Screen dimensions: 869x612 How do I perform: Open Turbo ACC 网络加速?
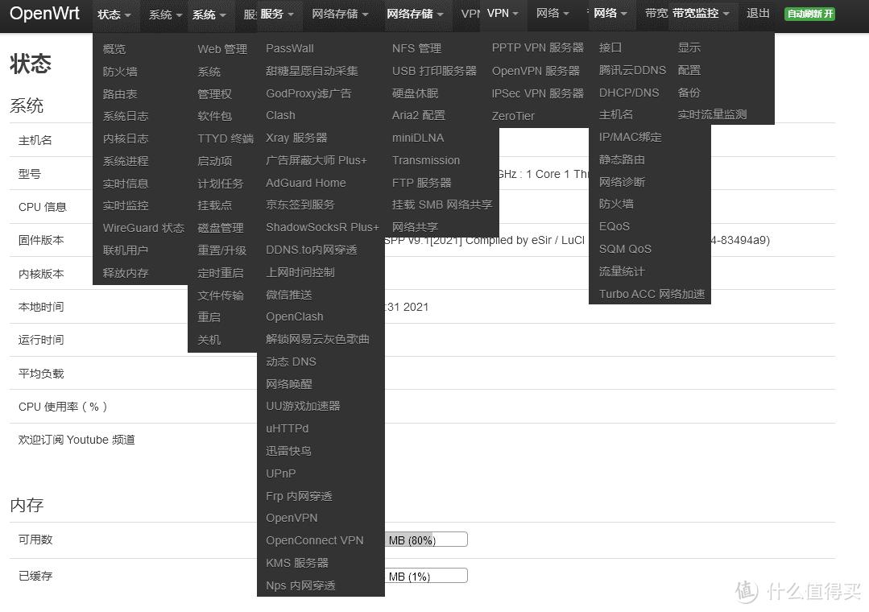[x=650, y=294]
